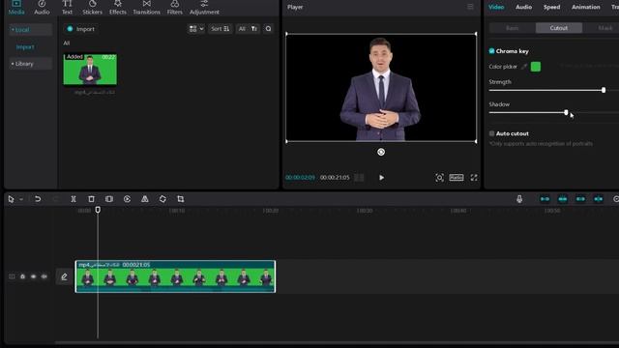This screenshot has width=619, height=348.
Task: Open the Effects tab
Action: [118, 7]
